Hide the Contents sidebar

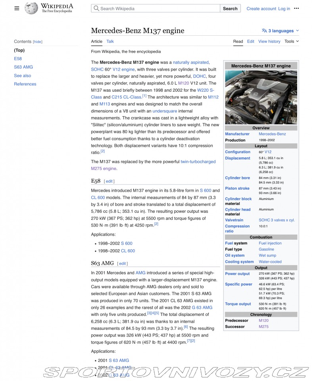38,42
